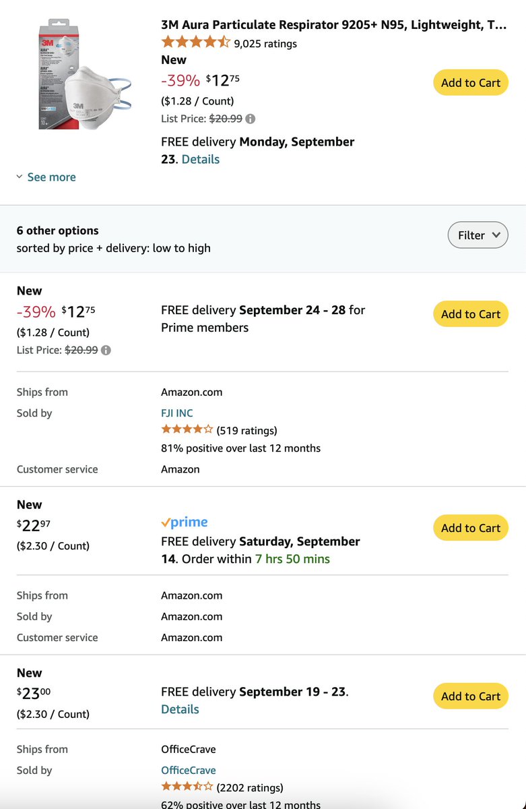The image size is (526, 809).
Task: Open 3M Aura Particulate Respirator title
Action: point(334,25)
